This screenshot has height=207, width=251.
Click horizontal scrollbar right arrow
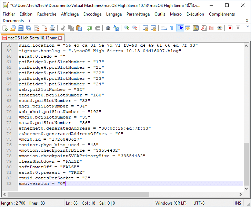click(241, 194)
